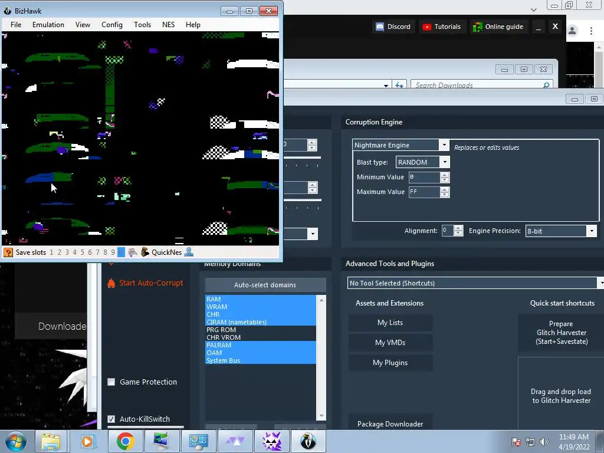Open the YouTube Tutorials link

point(441,27)
